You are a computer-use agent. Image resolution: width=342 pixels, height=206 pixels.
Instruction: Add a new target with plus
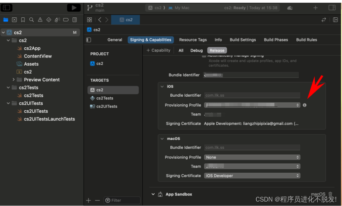[x=88, y=200]
